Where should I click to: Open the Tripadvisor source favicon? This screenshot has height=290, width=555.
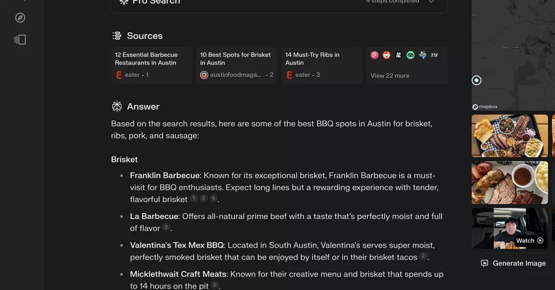tap(410, 54)
